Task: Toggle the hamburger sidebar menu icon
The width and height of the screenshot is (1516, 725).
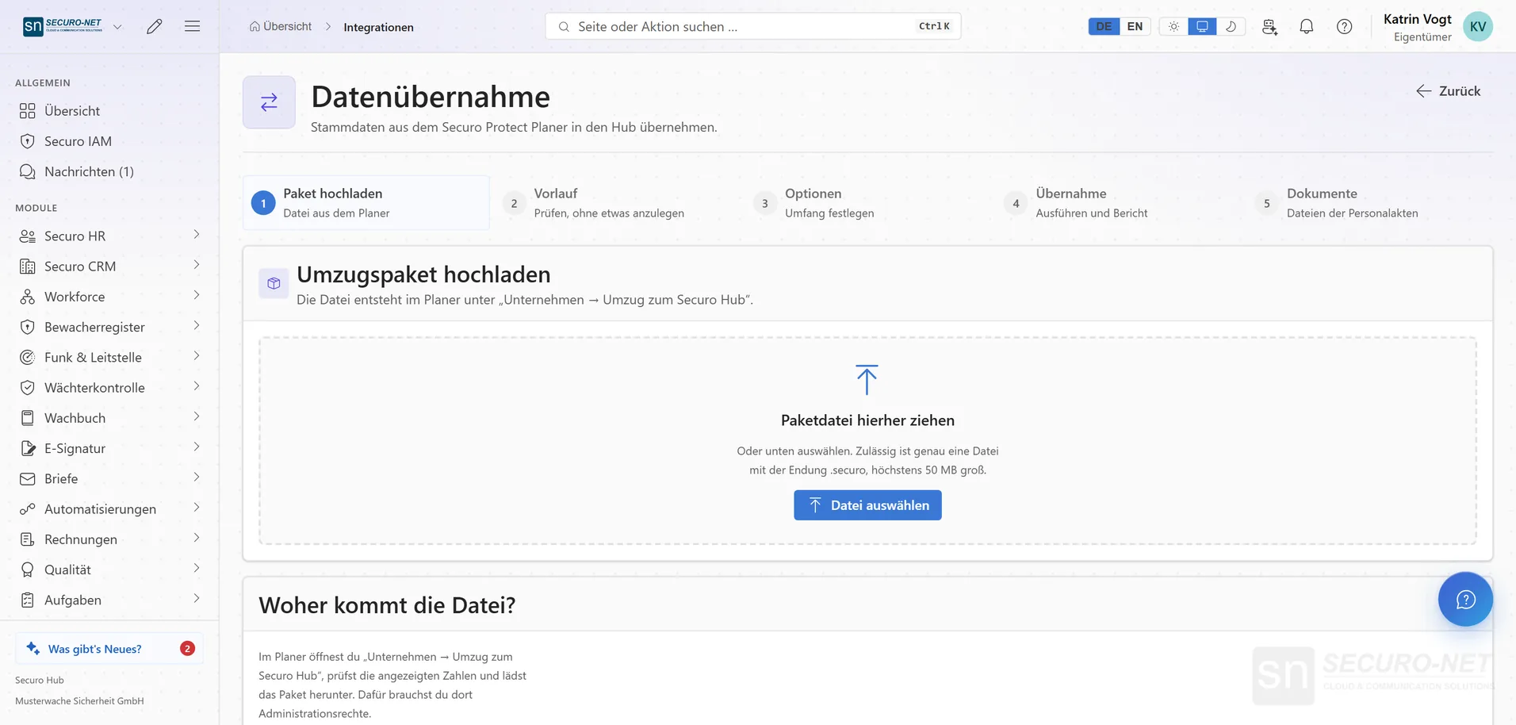Action: point(192,26)
